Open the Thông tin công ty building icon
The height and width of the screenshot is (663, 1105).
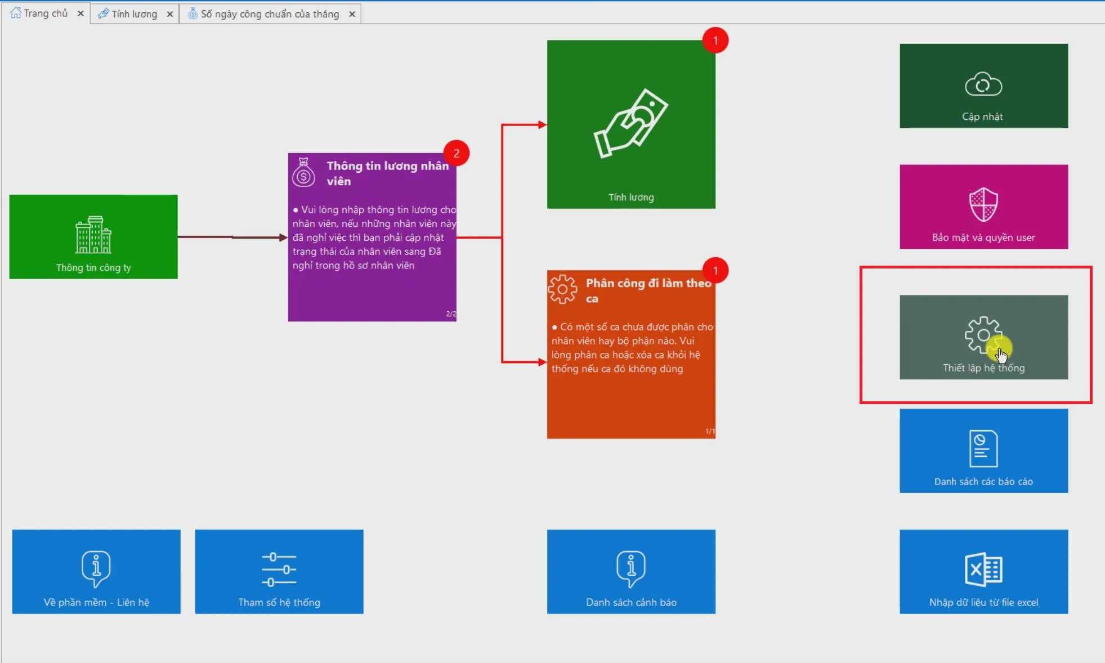point(93,235)
